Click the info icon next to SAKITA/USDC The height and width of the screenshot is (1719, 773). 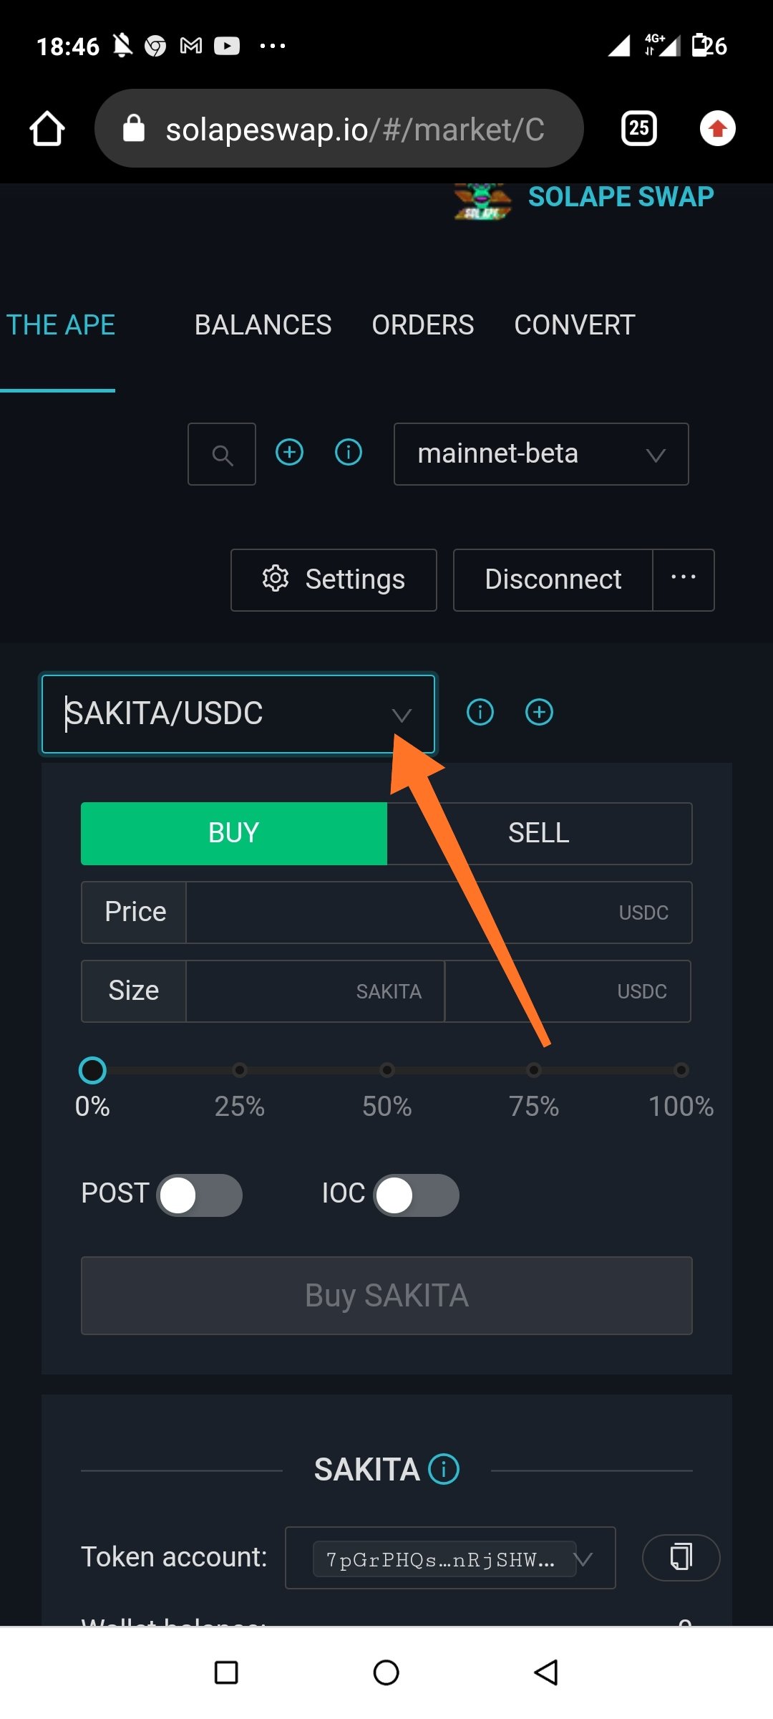[x=480, y=712]
